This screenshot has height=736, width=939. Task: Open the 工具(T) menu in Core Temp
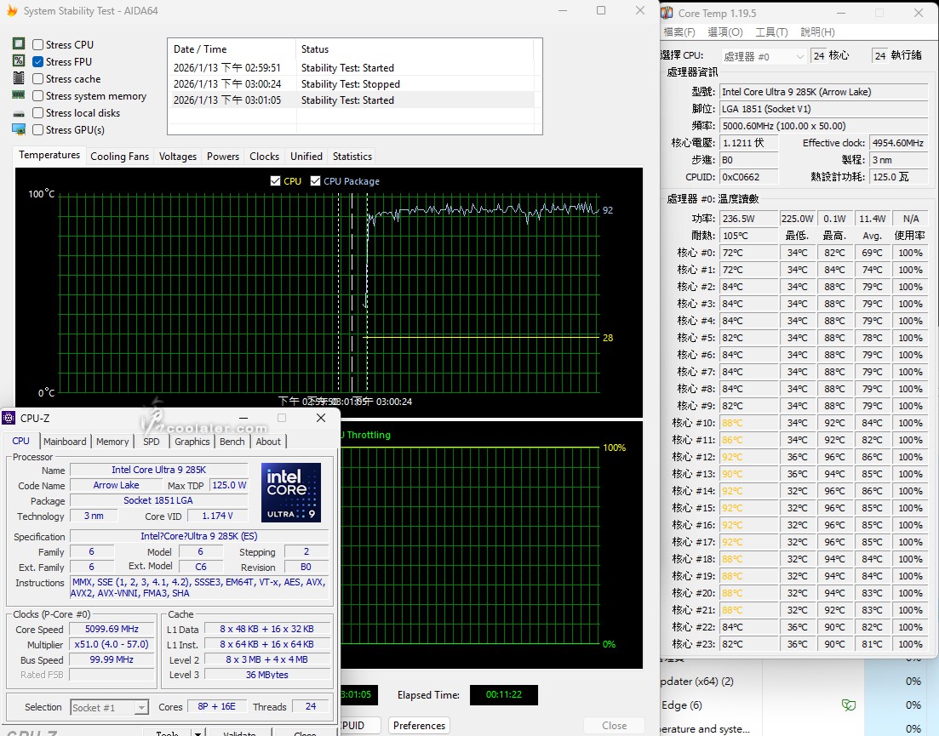tap(771, 32)
